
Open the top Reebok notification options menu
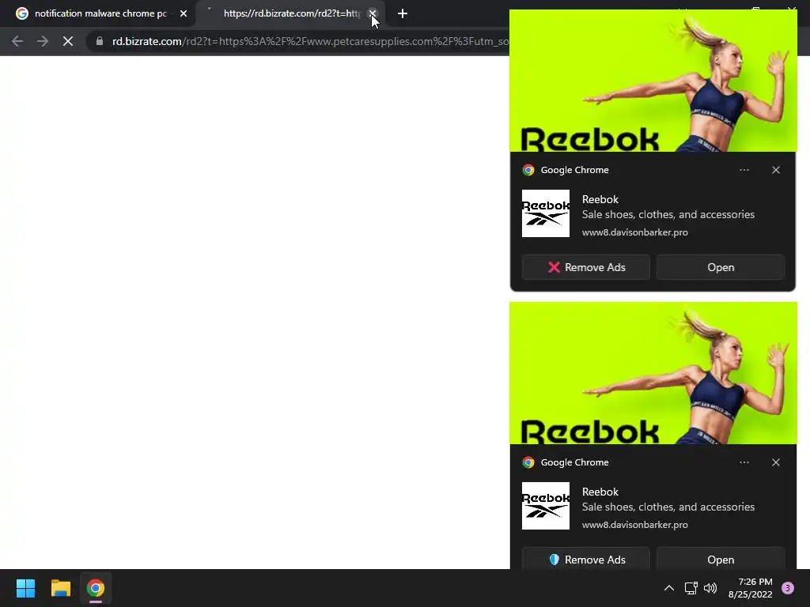pyautogui.click(x=744, y=170)
